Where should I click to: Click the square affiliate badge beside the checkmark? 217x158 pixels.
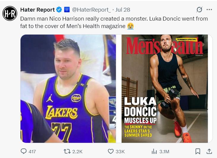click(x=67, y=10)
